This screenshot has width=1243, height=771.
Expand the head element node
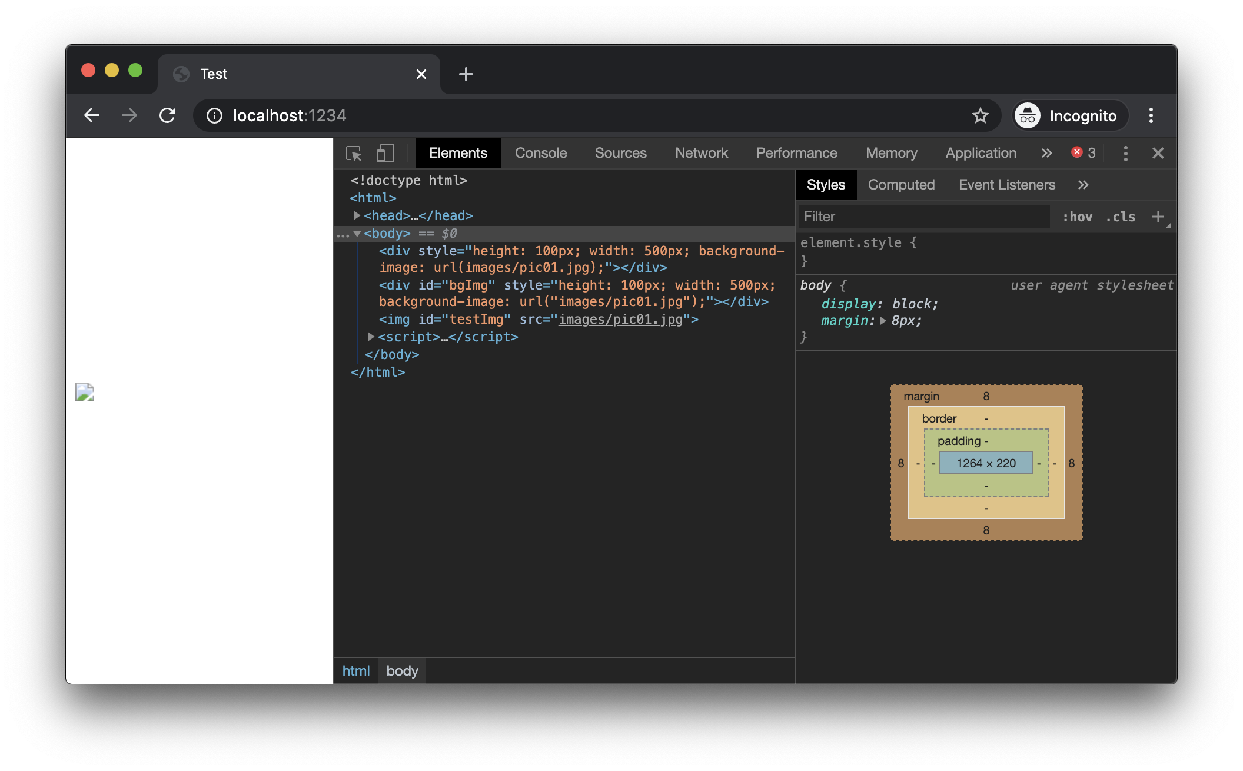point(357,216)
